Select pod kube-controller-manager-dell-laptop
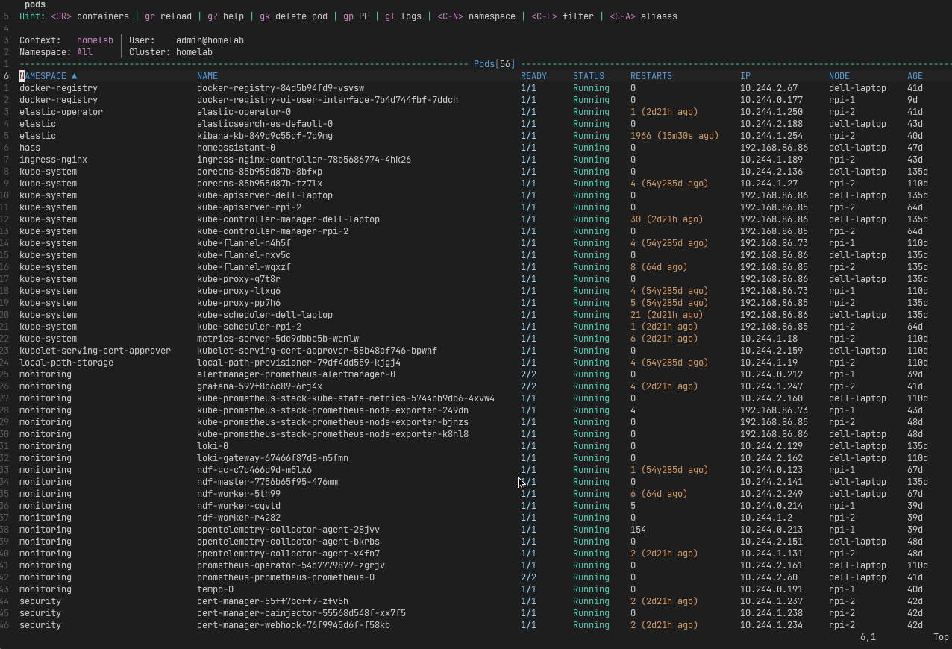This screenshot has height=649, width=952. click(x=288, y=219)
